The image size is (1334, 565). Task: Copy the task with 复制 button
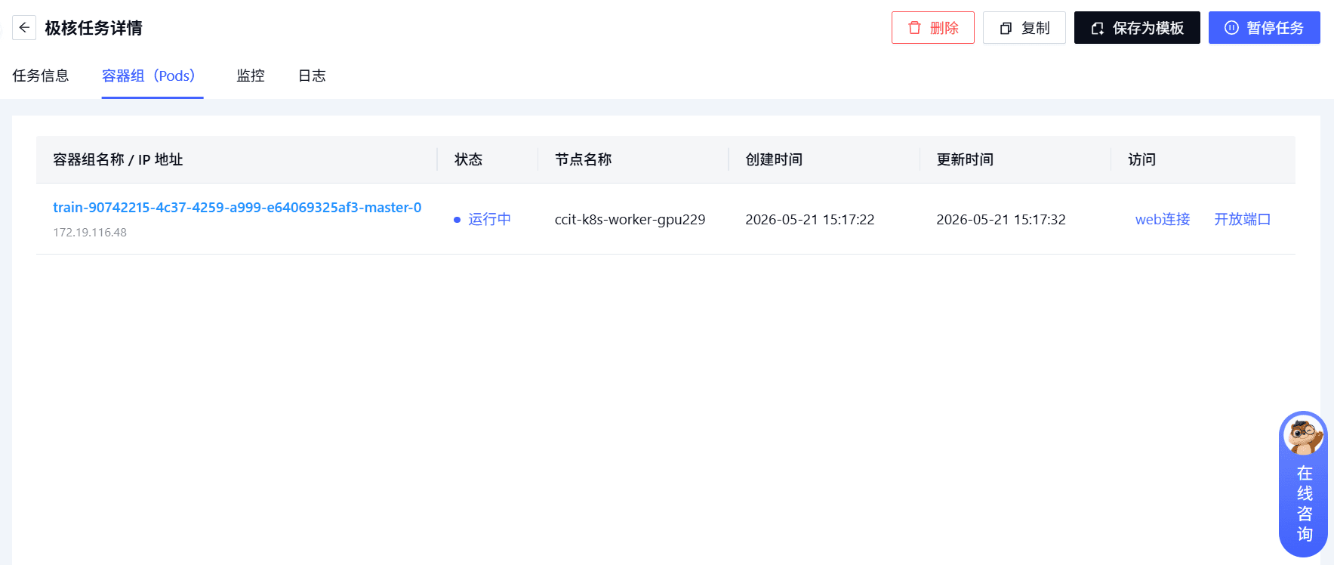1024,28
